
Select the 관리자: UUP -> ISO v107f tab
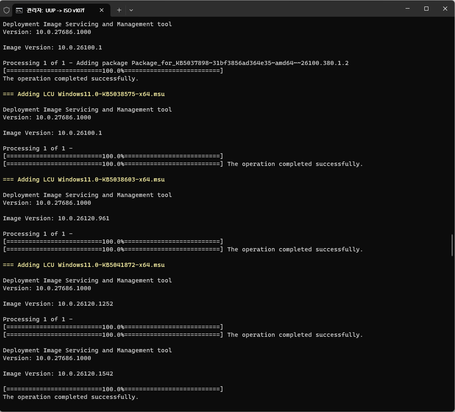pos(61,11)
